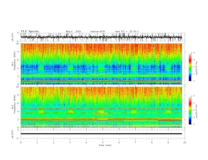Click time axis tick label "10"
This screenshot has height=160, width=208.
click(x=185, y=142)
